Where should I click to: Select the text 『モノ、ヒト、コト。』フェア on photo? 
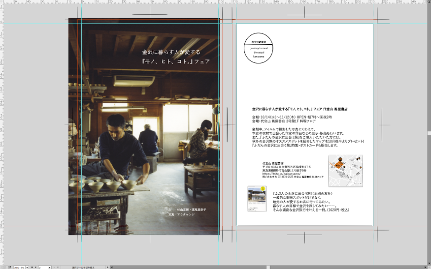[176, 61]
